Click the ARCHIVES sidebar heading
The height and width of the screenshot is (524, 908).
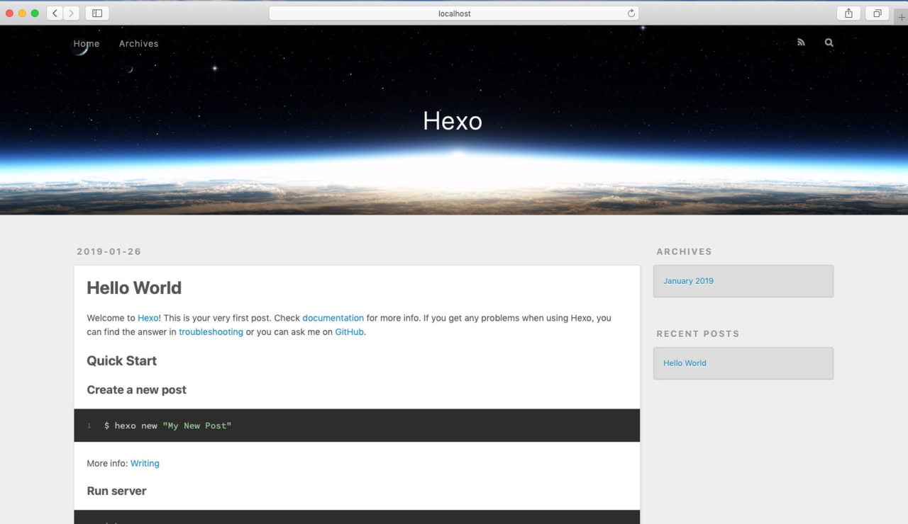point(684,251)
